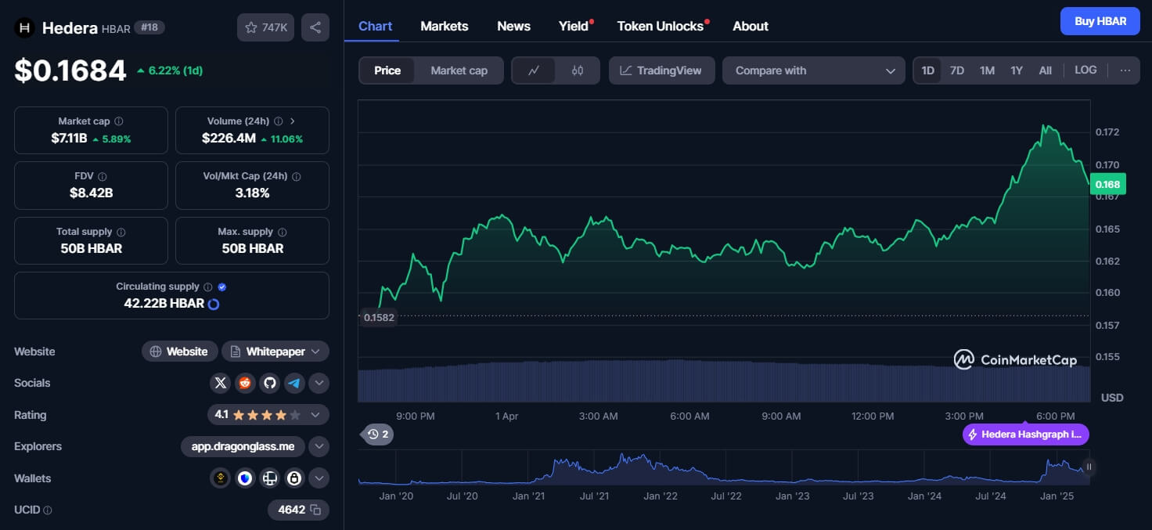Select the 7D time range
Image resolution: width=1152 pixels, height=530 pixels.
pos(956,70)
